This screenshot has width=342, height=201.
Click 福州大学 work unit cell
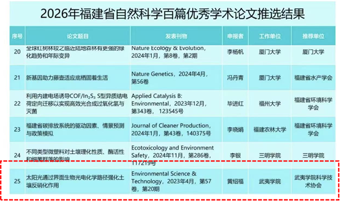[x=270, y=103]
